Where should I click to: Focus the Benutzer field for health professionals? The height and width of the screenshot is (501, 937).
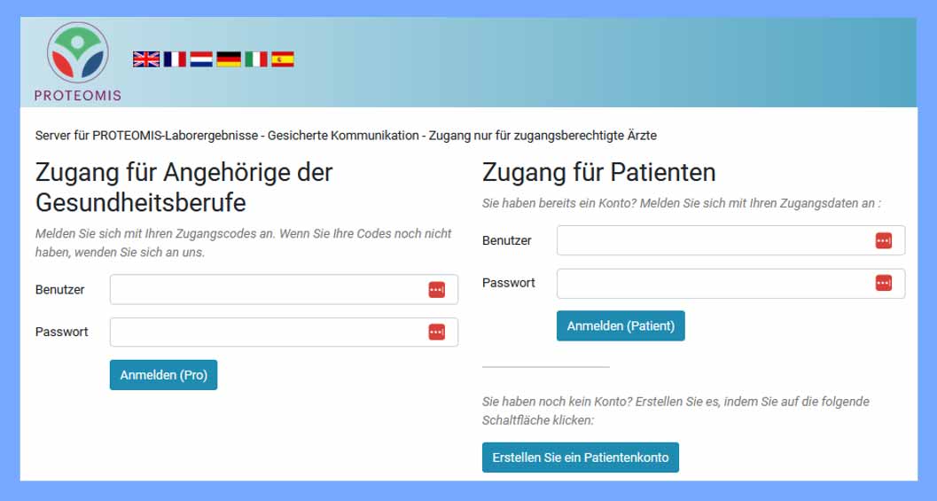pos(266,290)
